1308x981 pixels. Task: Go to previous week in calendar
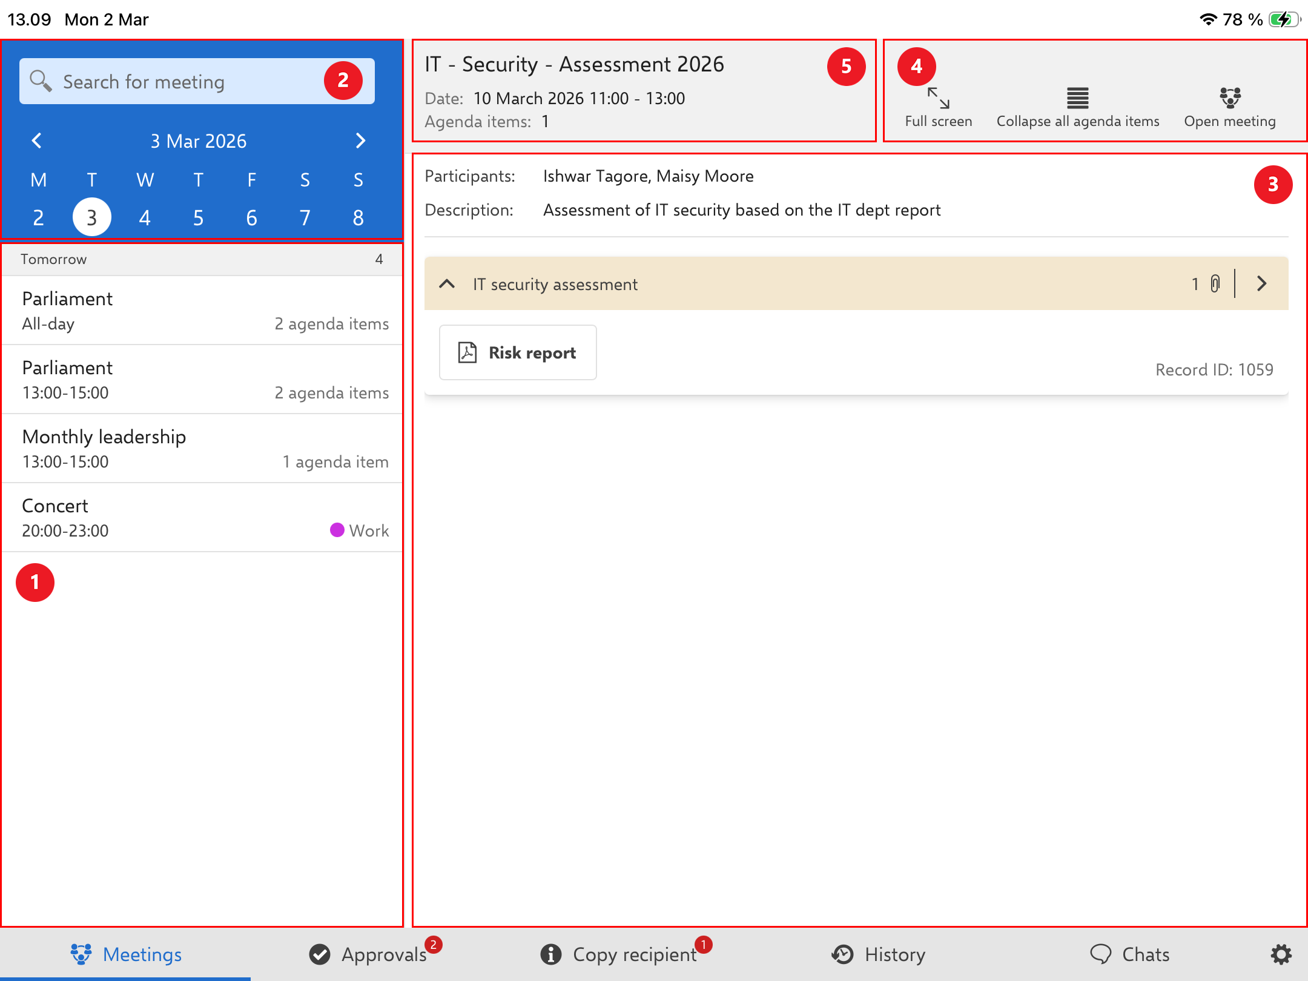37,140
